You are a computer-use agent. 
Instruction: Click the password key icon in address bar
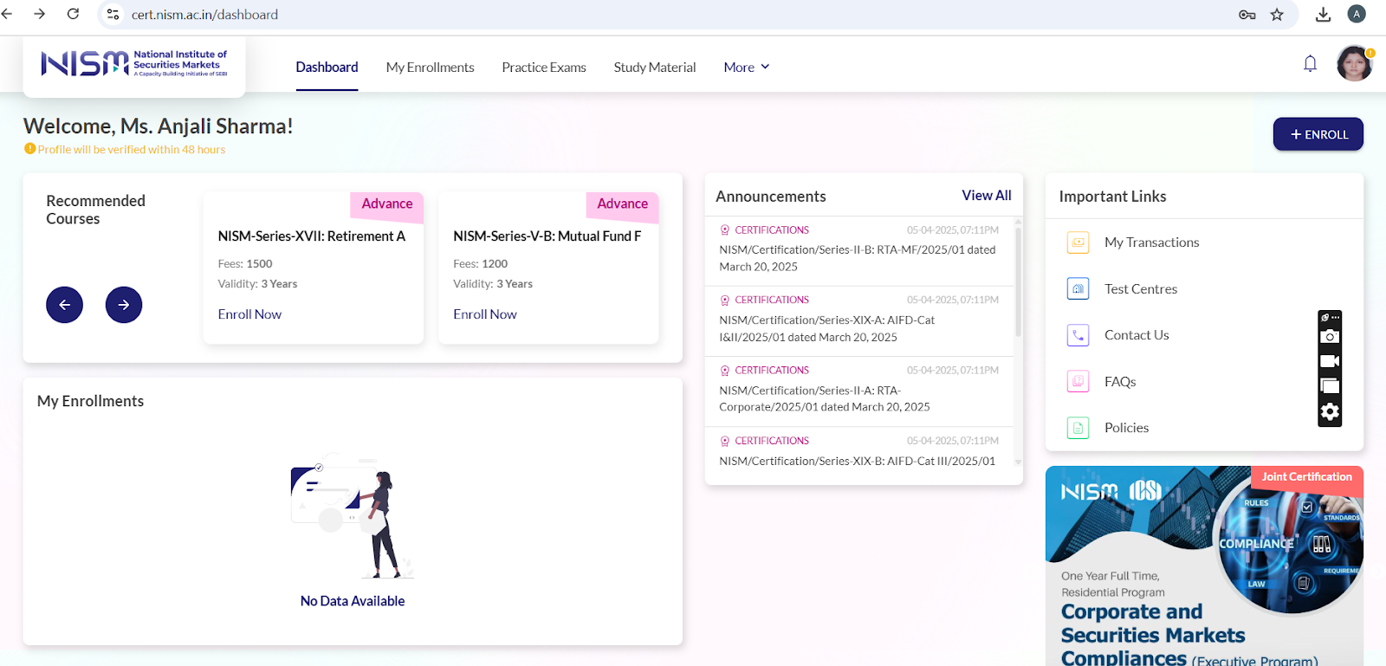coord(1247,15)
